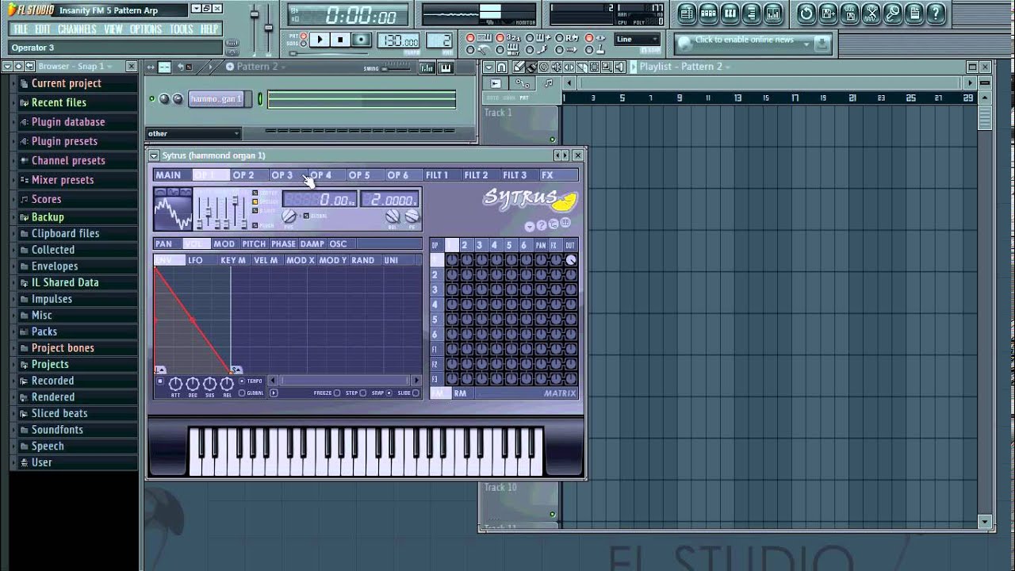Click the Sytrus help question-mark icon
This screenshot has height=571, width=1015.
[x=542, y=225]
